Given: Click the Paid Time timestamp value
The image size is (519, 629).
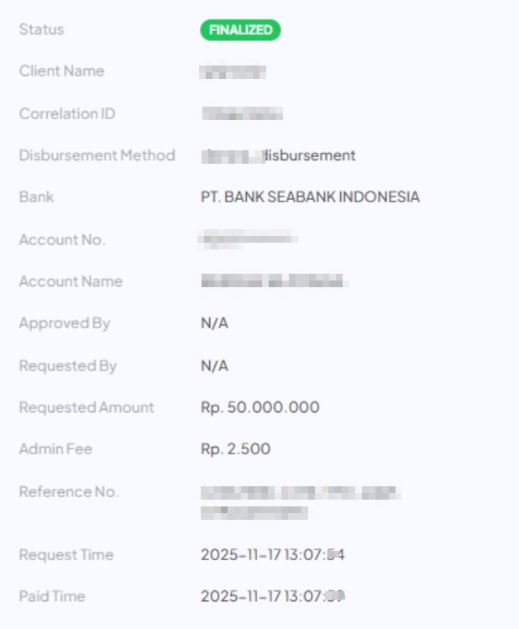Looking at the screenshot, I should coord(274,596).
